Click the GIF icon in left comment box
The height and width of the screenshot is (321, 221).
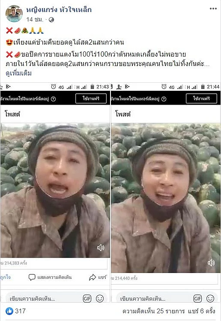pos(87,299)
